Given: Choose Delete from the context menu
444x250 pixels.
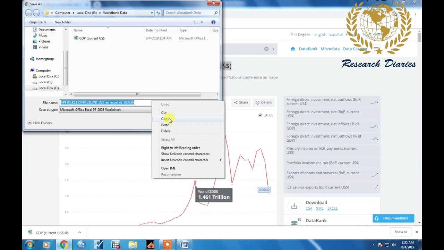Looking at the screenshot, I should pyautogui.click(x=165, y=131).
